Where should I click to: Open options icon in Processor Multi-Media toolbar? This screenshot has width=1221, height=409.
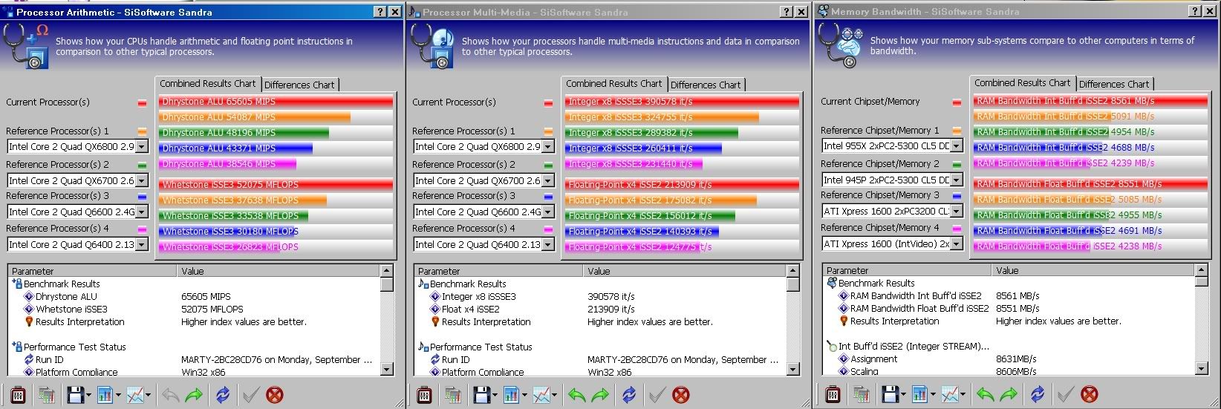tap(423, 394)
